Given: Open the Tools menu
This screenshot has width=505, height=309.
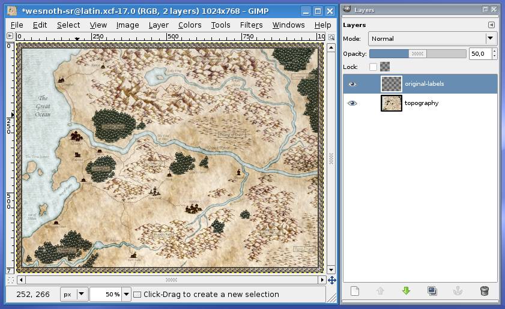Looking at the screenshot, I should [220, 25].
